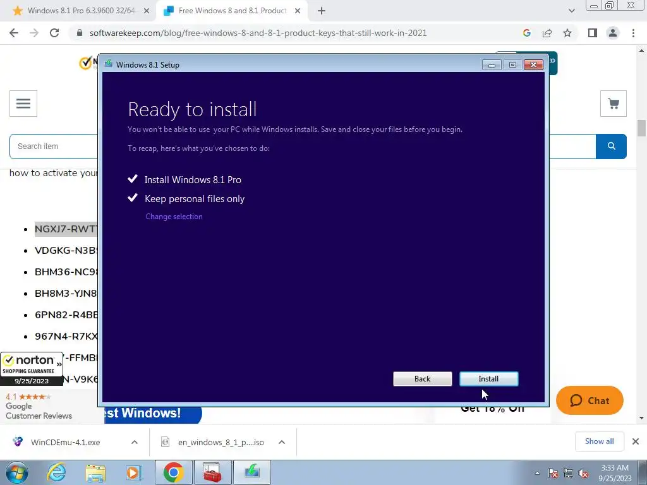Open the Windows Start menu
The image size is (647, 485).
click(x=17, y=472)
